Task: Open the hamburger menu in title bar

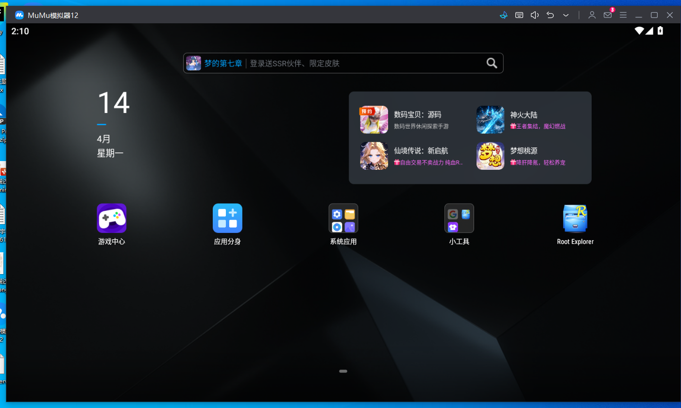Action: click(x=623, y=15)
